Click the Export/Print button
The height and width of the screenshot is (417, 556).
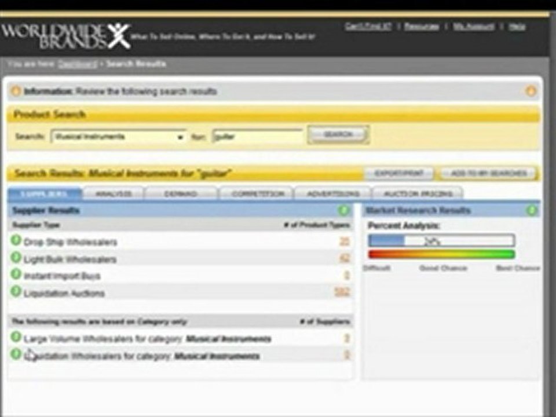(399, 173)
